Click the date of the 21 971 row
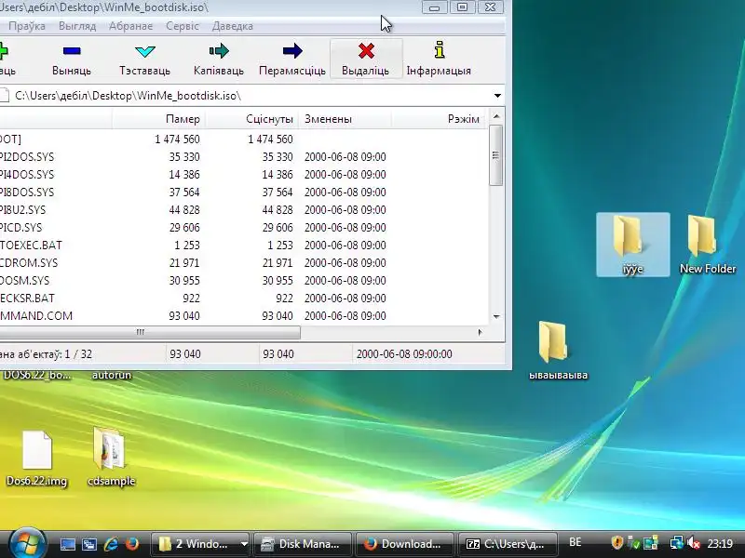This screenshot has height=558, width=745. point(345,263)
